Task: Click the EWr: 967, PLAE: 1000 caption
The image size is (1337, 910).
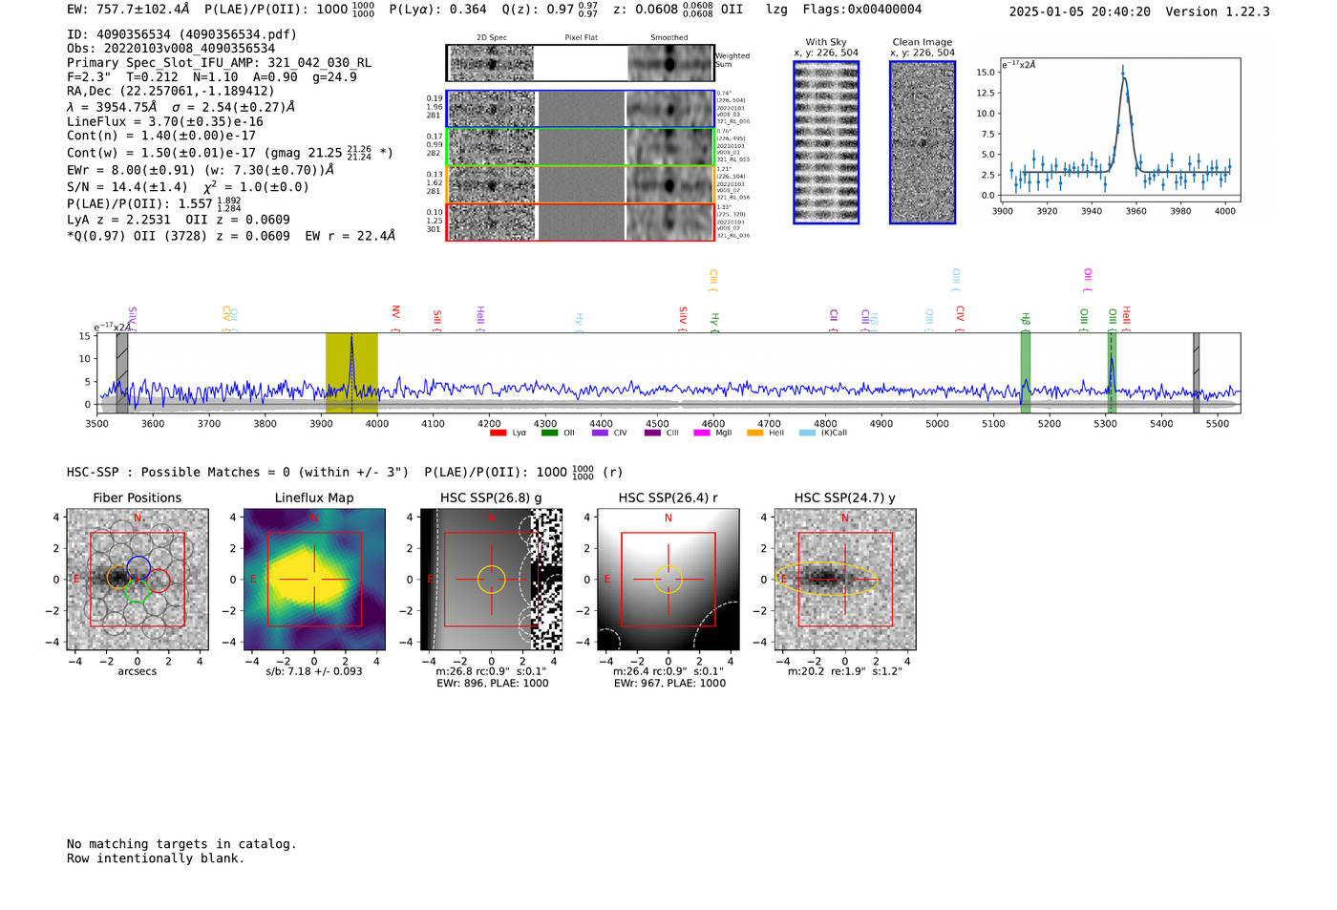Action: point(669,684)
